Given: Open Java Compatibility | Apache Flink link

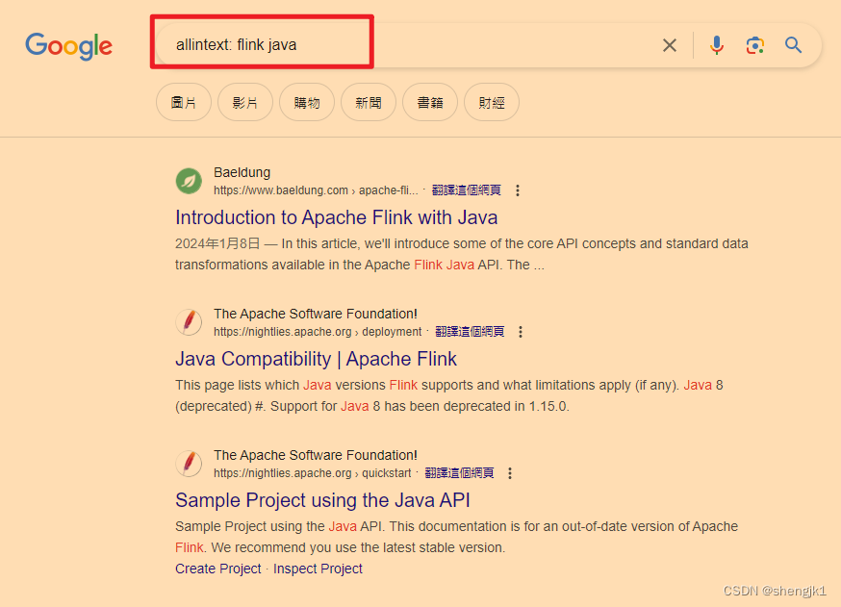Looking at the screenshot, I should click(316, 359).
